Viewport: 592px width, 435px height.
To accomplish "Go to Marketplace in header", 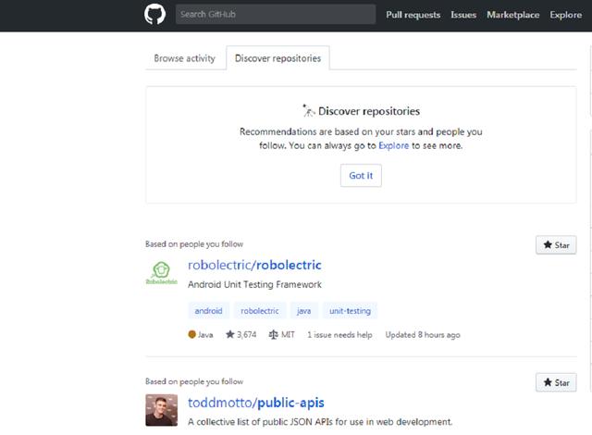I will pyautogui.click(x=512, y=15).
